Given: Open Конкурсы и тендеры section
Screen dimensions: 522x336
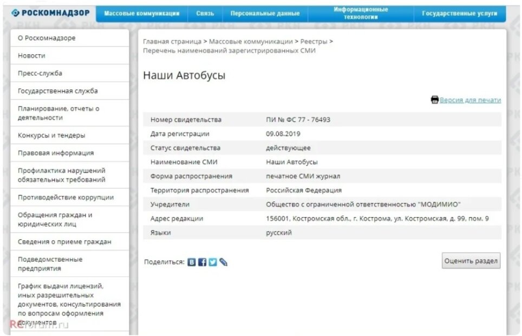Looking at the screenshot, I should tap(69, 135).
